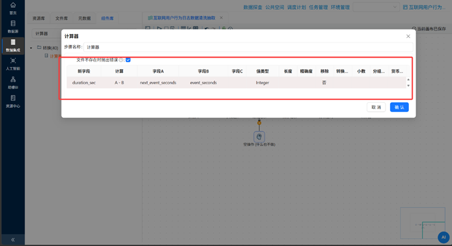Switch to the 文件库 tab
452x246 pixels.
pos(61,18)
